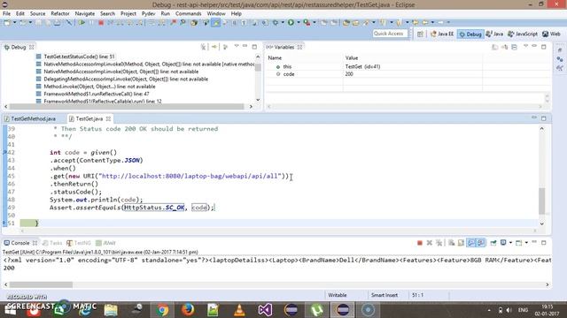Open new console view icon

518,243
